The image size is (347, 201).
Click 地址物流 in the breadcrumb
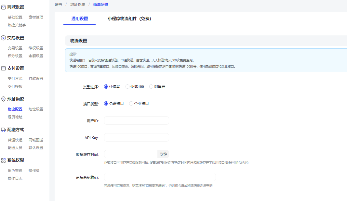(78, 5)
